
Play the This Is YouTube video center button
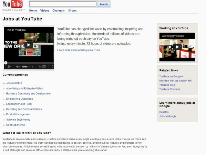28,45
